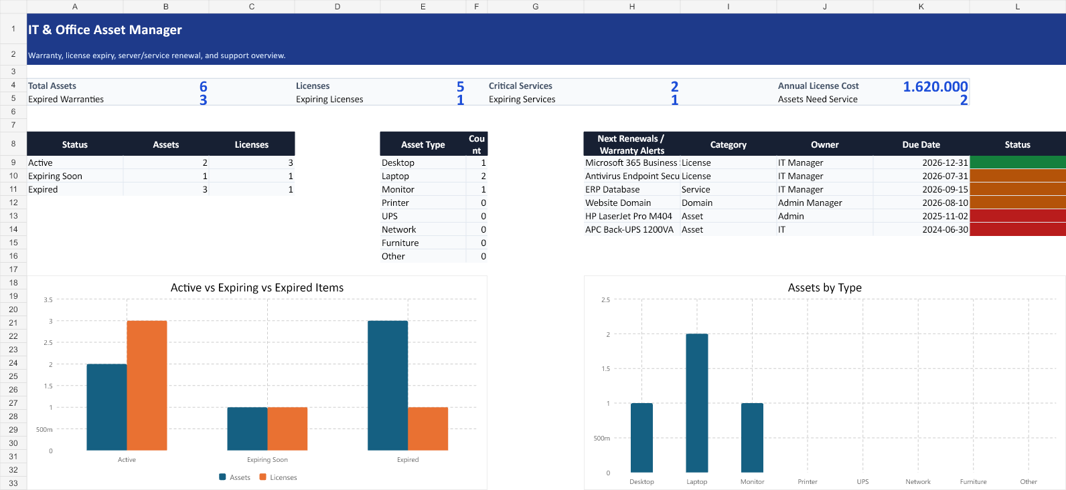Select the 'IT & Office Asset Manager' title cell

pyautogui.click(x=104, y=29)
